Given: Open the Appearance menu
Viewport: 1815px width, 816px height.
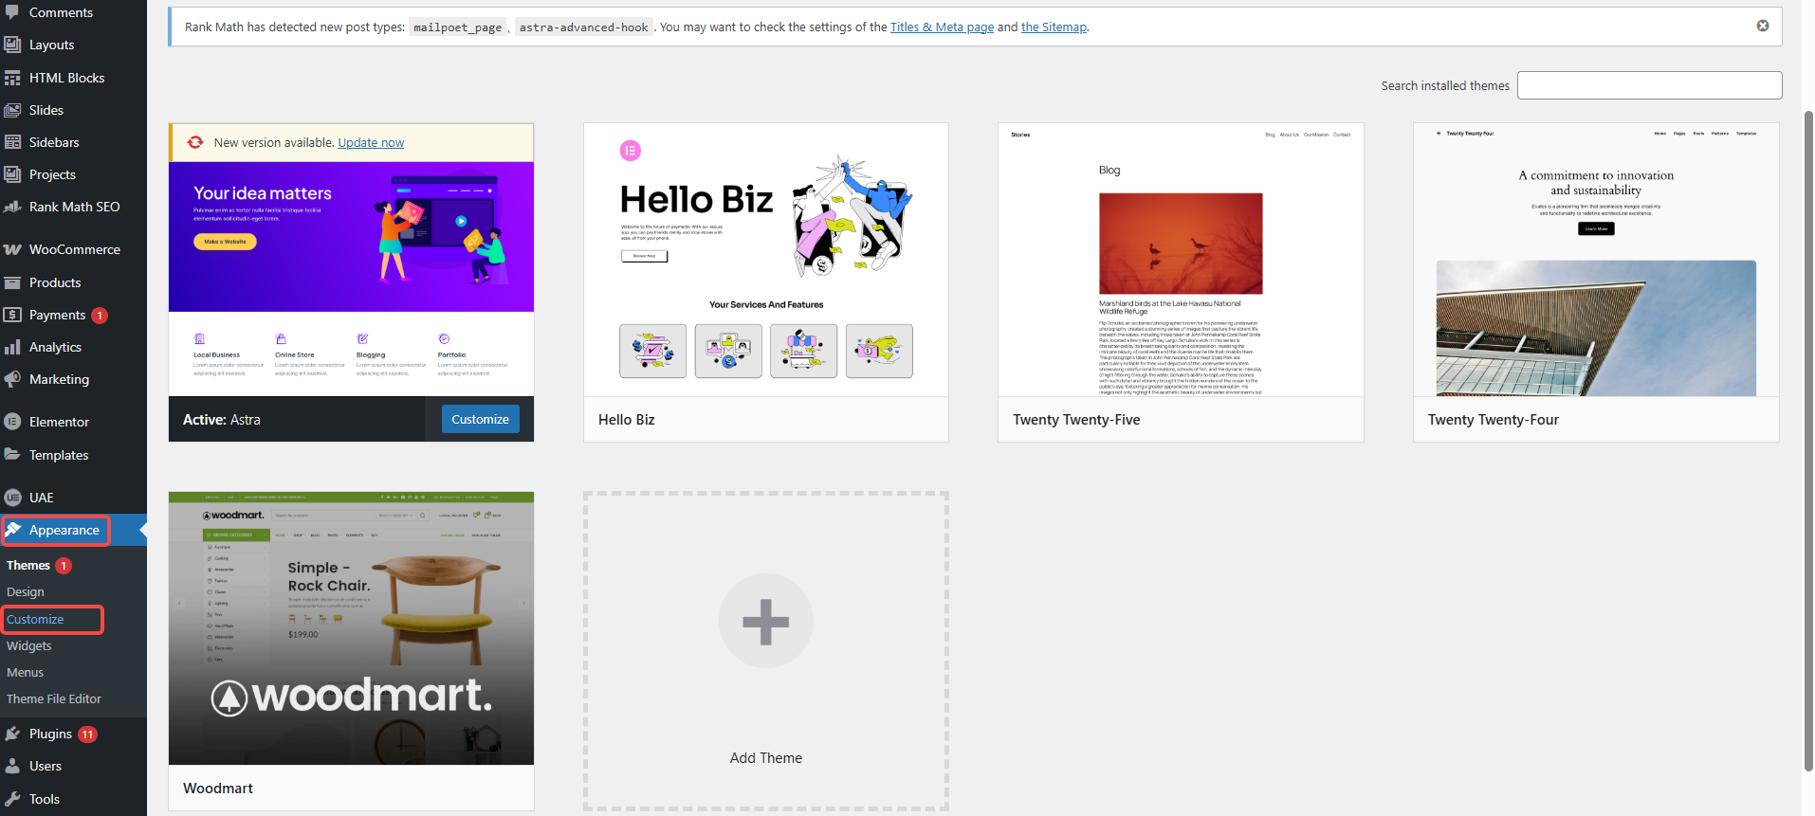Looking at the screenshot, I should click(64, 530).
